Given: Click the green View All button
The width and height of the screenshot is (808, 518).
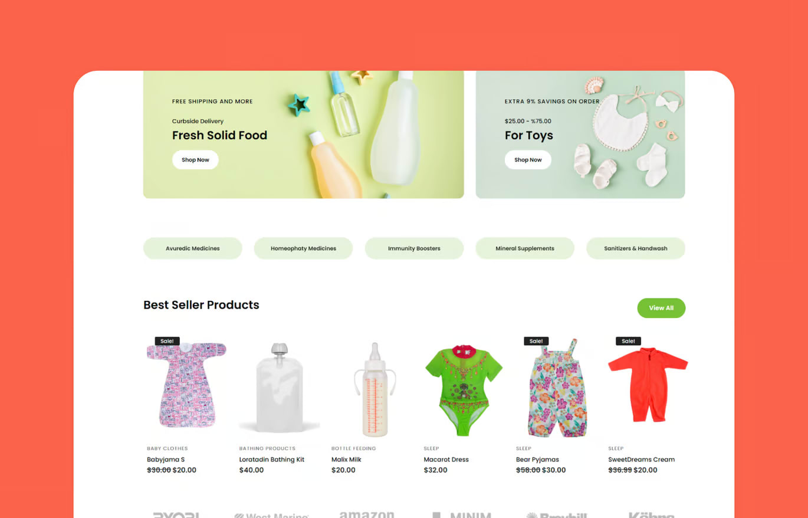Looking at the screenshot, I should [x=661, y=308].
